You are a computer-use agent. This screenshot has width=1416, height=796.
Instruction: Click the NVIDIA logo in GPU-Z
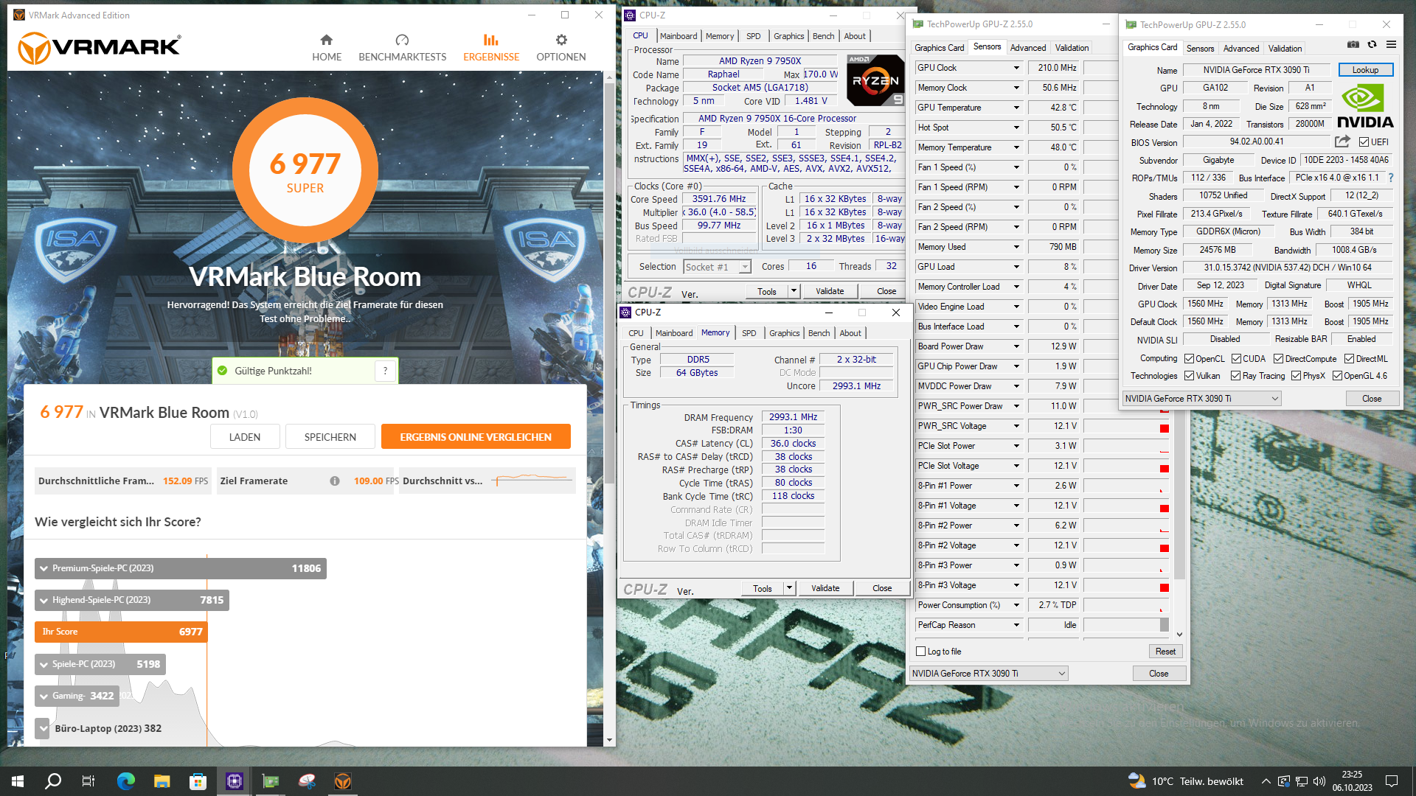(x=1365, y=107)
